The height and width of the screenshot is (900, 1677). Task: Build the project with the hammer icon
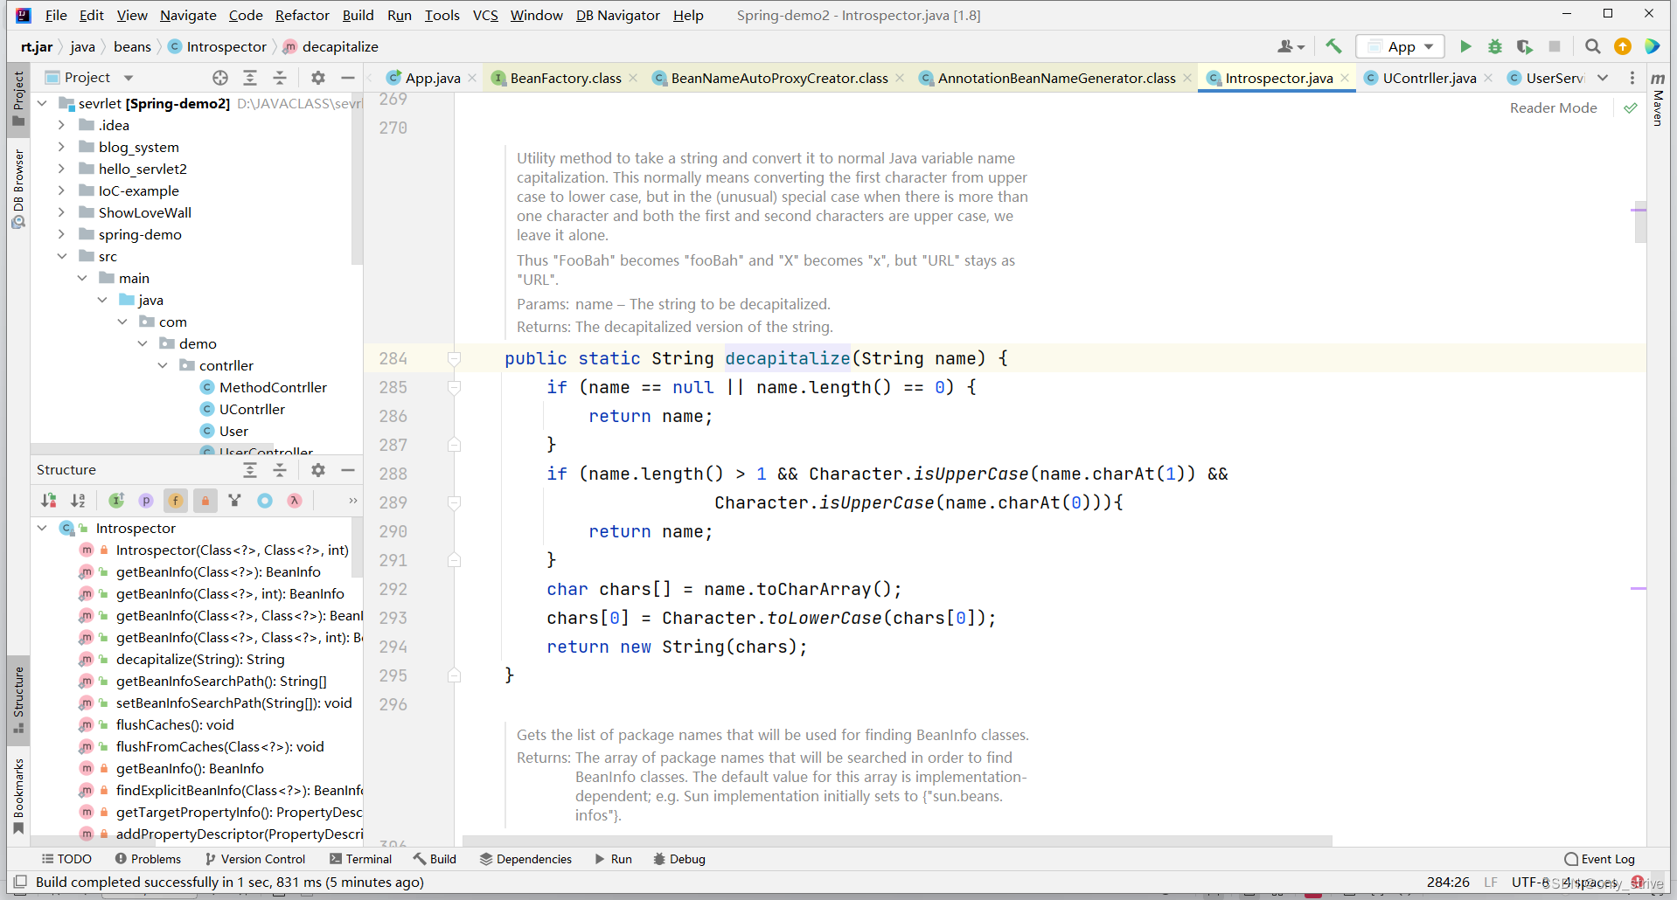coord(1333,46)
